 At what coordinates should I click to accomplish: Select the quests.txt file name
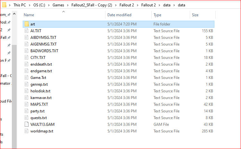click(x=38, y=118)
